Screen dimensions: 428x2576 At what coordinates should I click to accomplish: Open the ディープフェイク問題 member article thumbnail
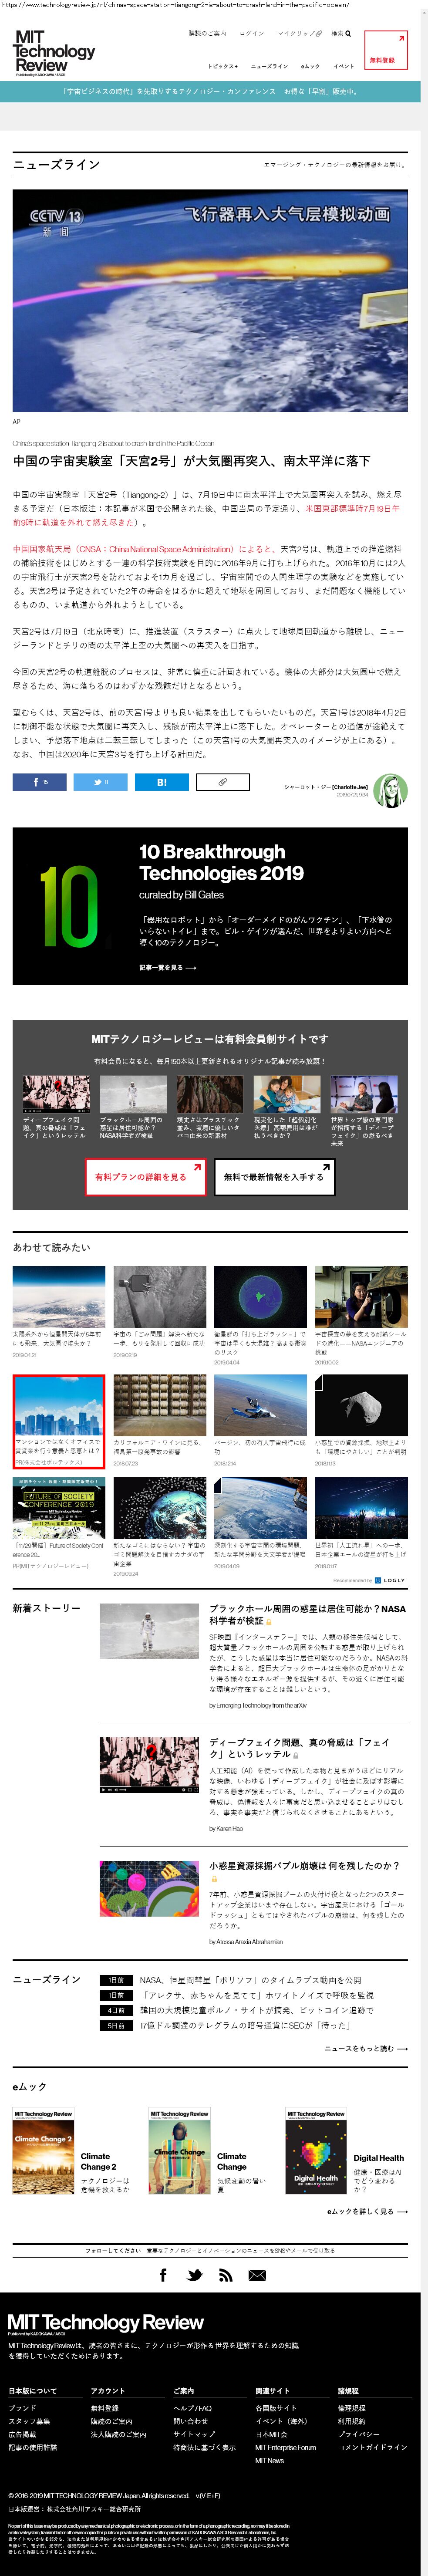(56, 1094)
